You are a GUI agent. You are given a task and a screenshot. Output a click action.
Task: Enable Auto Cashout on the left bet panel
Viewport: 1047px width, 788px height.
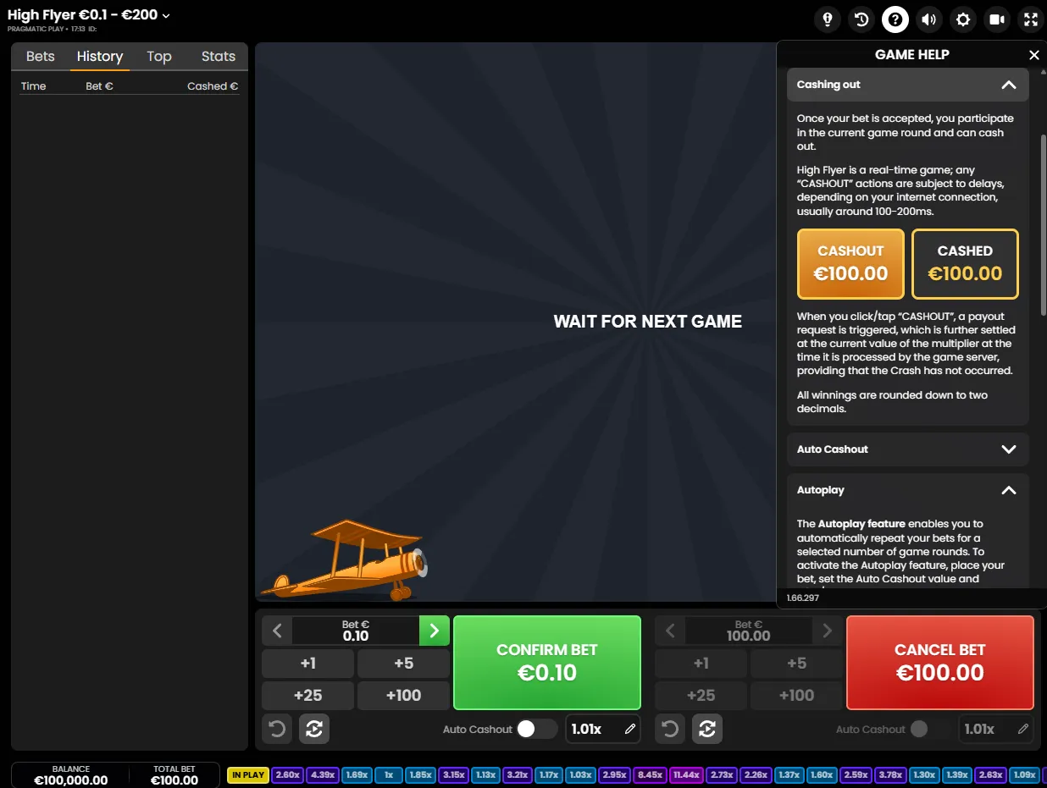coord(537,729)
